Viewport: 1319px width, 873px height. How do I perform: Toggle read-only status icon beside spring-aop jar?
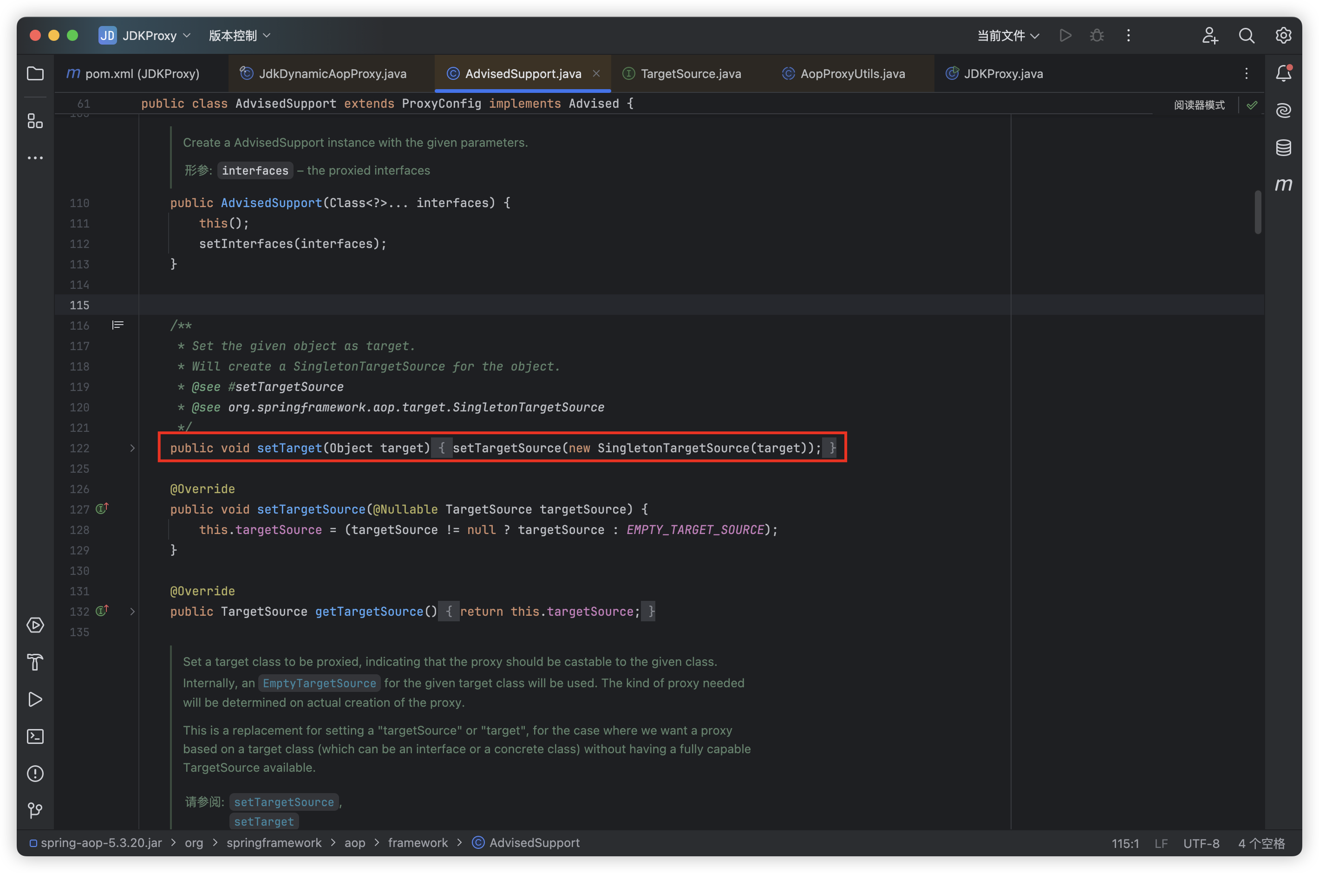click(x=33, y=843)
